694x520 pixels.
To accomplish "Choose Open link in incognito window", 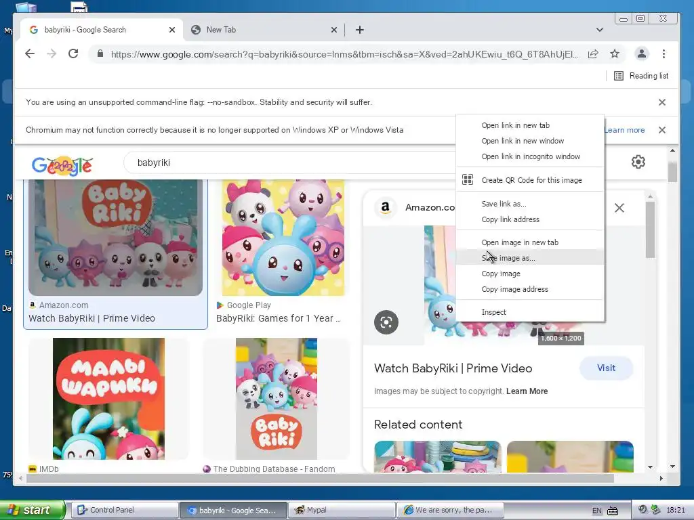I will click(x=530, y=156).
